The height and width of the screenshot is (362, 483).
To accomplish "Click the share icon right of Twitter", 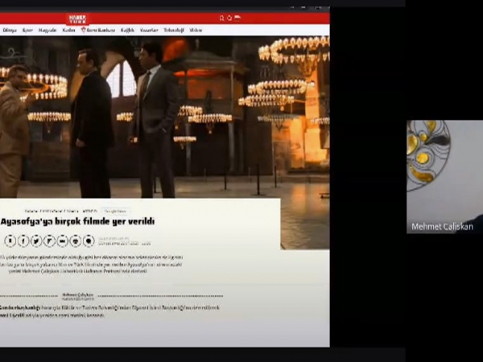I will 49,241.
